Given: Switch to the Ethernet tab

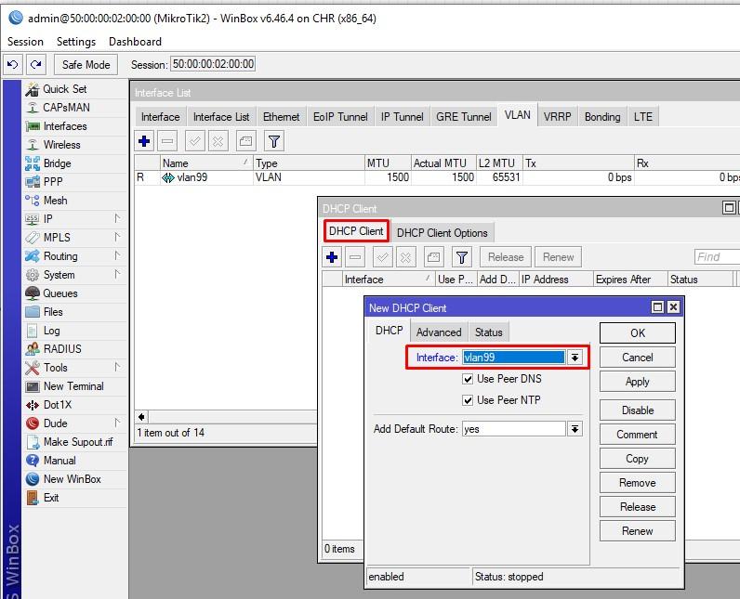Looking at the screenshot, I should click(x=282, y=117).
